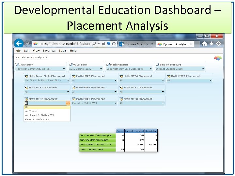Image resolution: width=235 pixels, height=176 pixels.
Task: Open the Help menu
Action: 73,51
